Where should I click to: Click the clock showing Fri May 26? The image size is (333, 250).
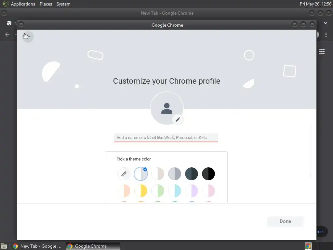315,4
